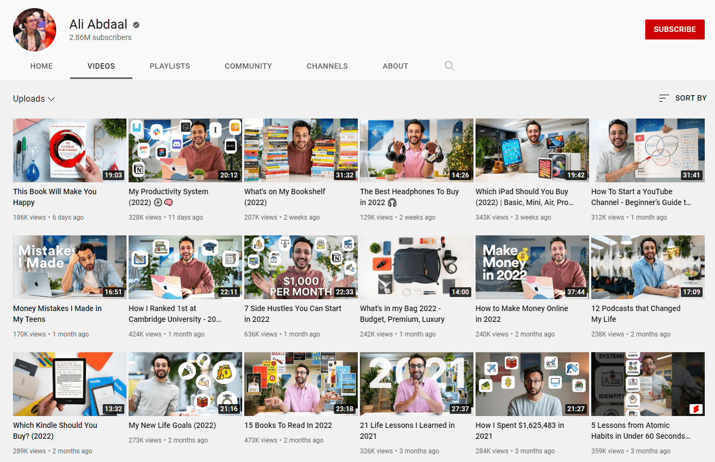Open the 'Money Mistakes I Made' thumbnail
This screenshot has height=462, width=715.
click(70, 267)
